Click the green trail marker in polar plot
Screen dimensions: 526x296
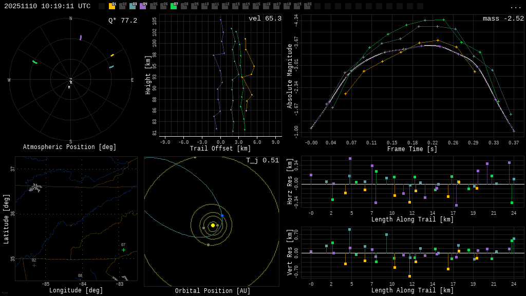(35, 62)
